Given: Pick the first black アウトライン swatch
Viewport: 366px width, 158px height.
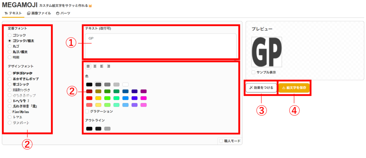Looking at the screenshot, I should point(89,129).
